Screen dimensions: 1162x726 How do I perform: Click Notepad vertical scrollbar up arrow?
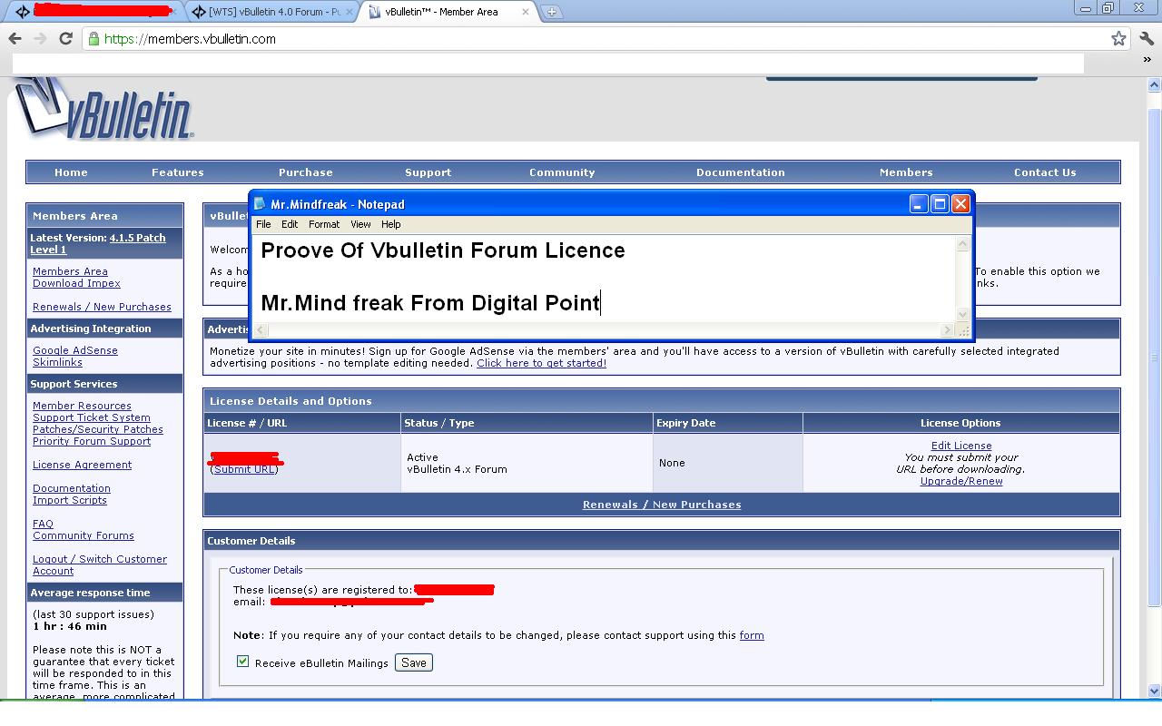pos(963,243)
